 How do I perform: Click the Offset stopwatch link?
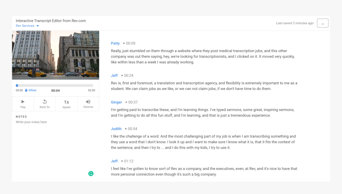coord(31,90)
